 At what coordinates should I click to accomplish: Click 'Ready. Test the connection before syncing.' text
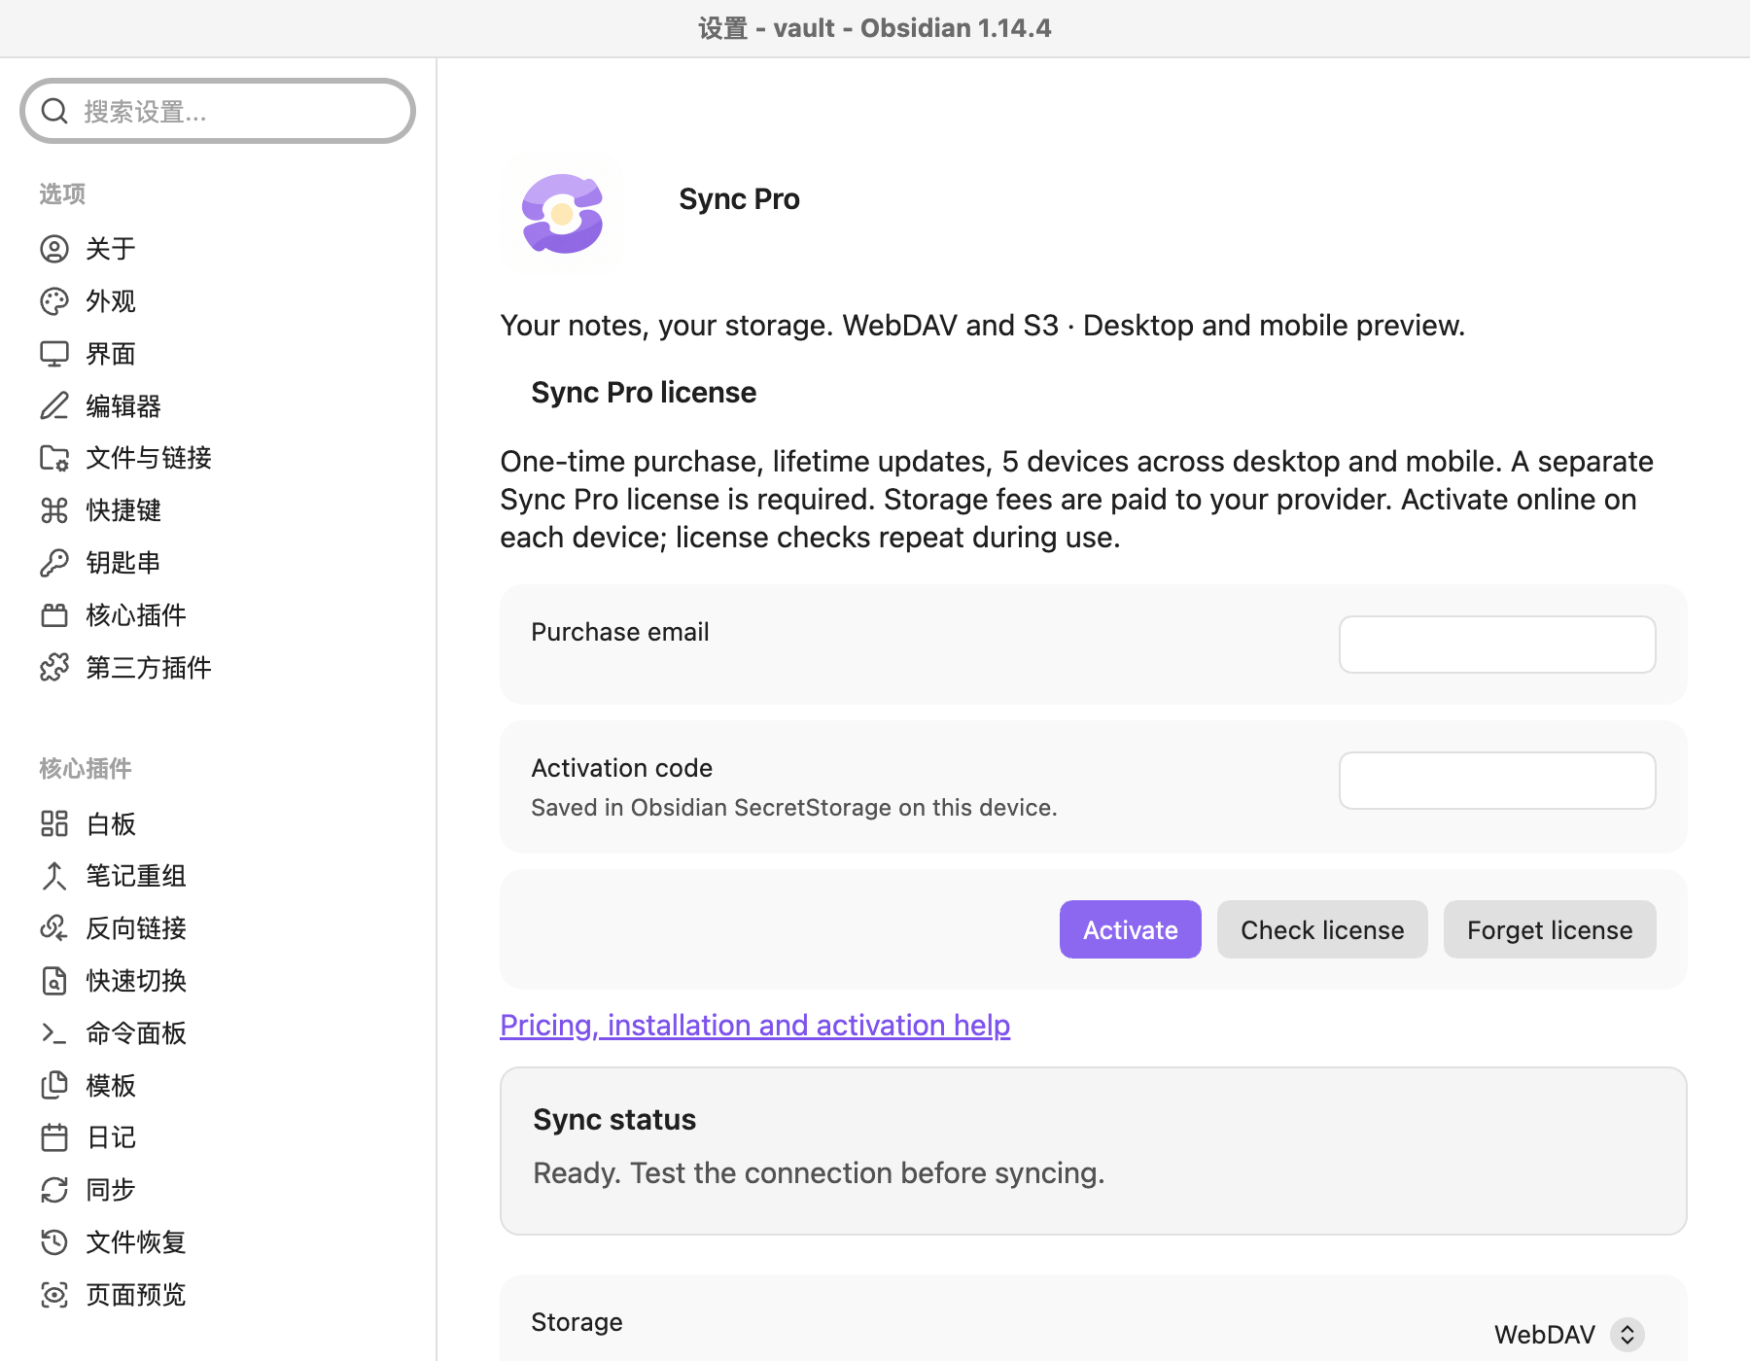819,1173
